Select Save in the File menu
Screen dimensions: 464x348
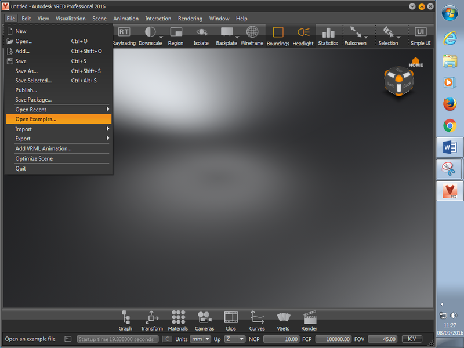click(59, 61)
